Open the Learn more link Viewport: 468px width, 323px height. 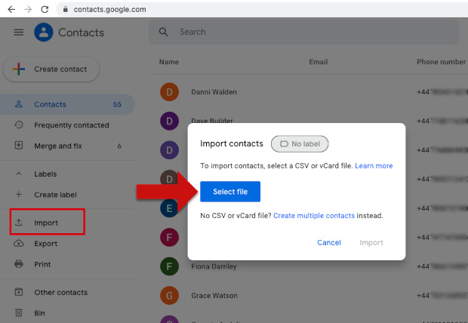pyautogui.click(x=374, y=165)
